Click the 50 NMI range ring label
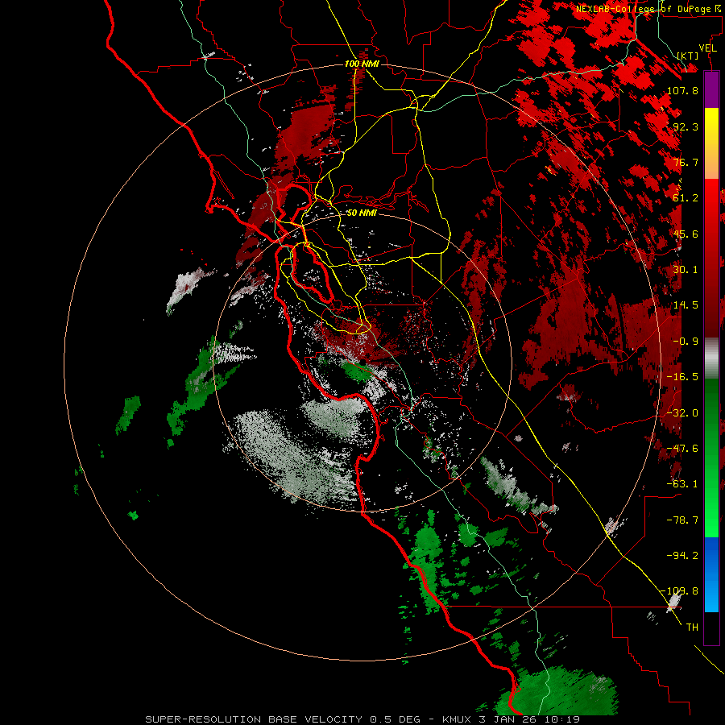The image size is (725, 725). click(362, 213)
